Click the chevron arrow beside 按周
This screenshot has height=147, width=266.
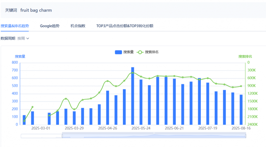pyautogui.click(x=28, y=38)
